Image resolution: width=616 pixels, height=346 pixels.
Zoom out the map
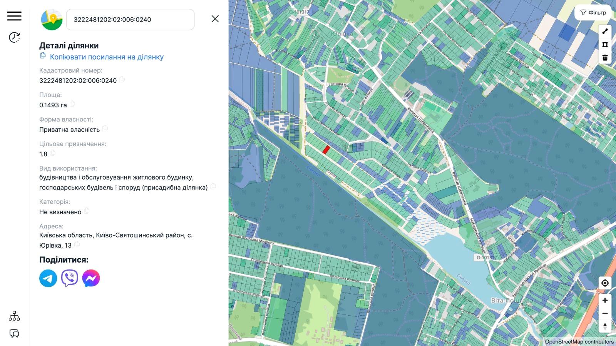(605, 313)
